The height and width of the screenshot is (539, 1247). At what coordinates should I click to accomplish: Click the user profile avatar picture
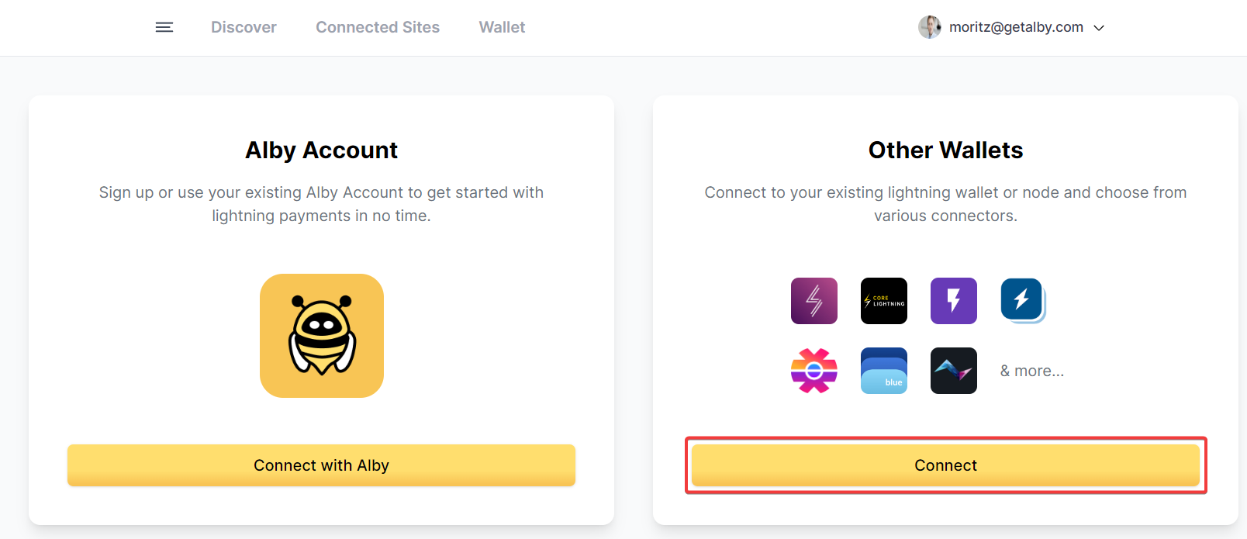tap(929, 27)
